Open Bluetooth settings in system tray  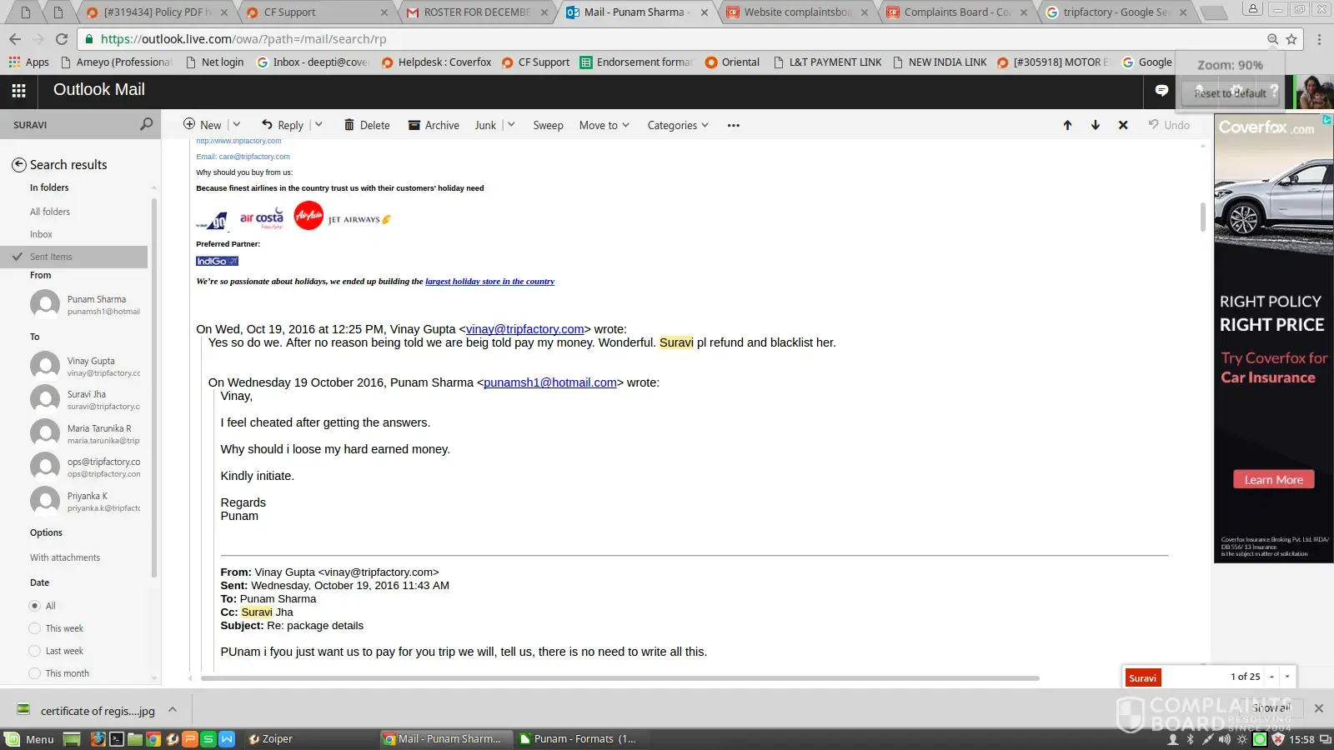(x=1190, y=739)
